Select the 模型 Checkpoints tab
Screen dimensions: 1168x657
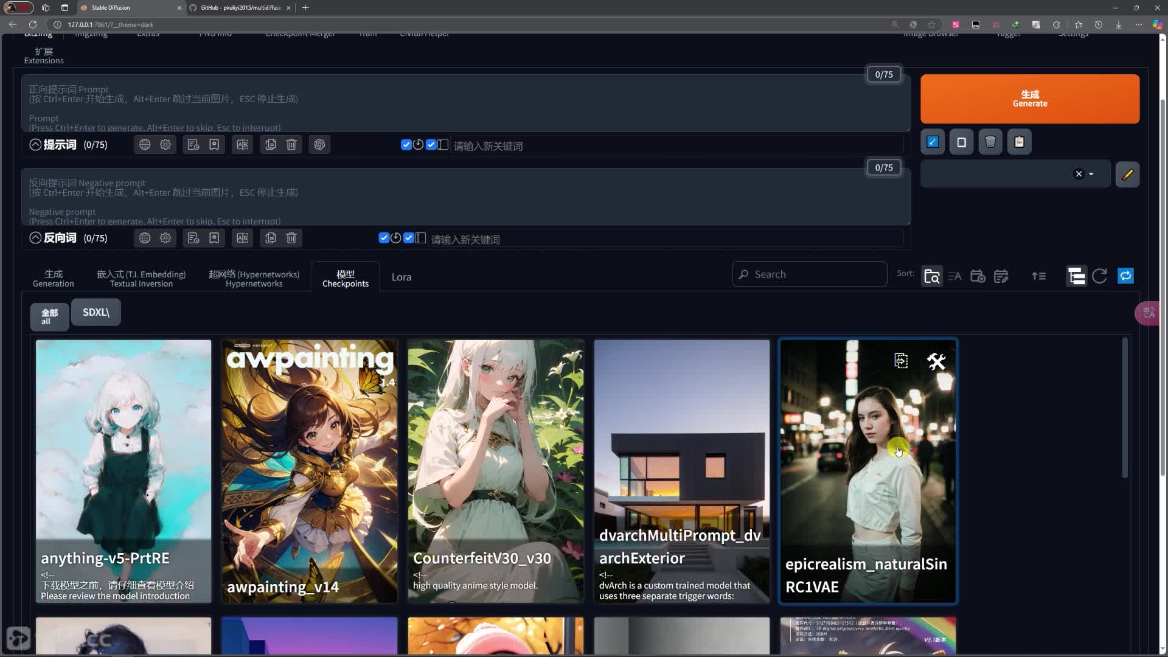[x=345, y=278]
